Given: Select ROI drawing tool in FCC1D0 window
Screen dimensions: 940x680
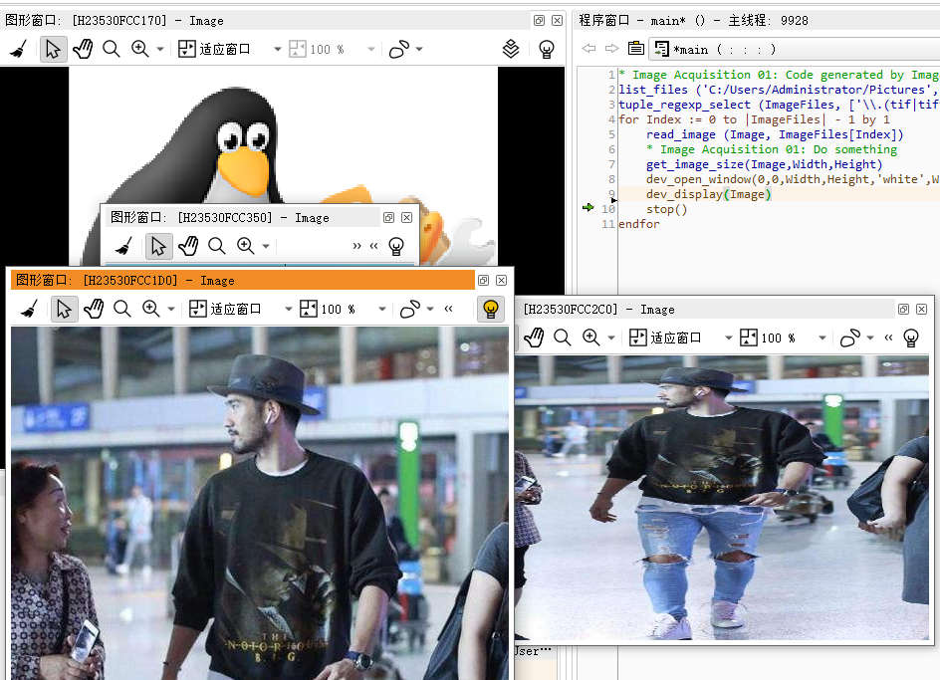Looking at the screenshot, I should pos(410,309).
